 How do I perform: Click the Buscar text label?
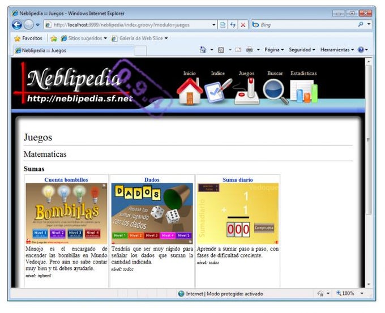[275, 73]
